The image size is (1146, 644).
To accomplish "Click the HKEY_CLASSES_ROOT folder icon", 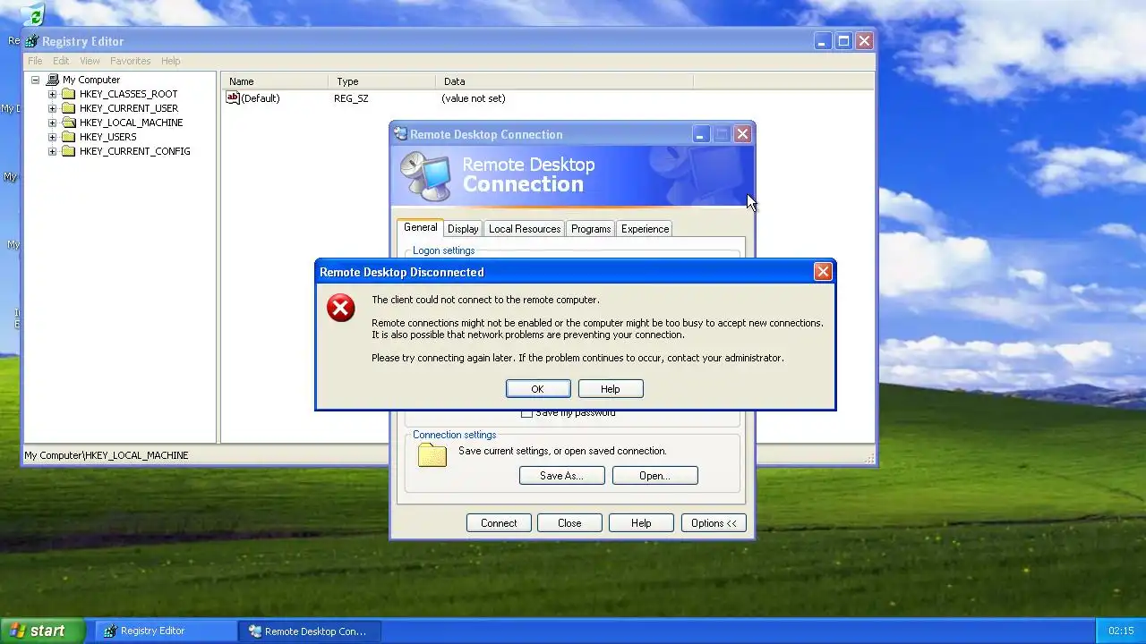I will coord(68,94).
